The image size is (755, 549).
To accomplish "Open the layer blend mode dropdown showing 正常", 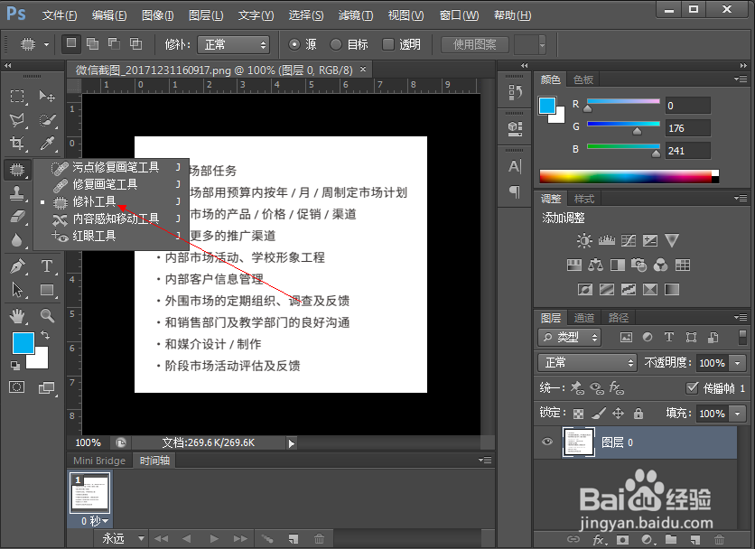I will (587, 361).
